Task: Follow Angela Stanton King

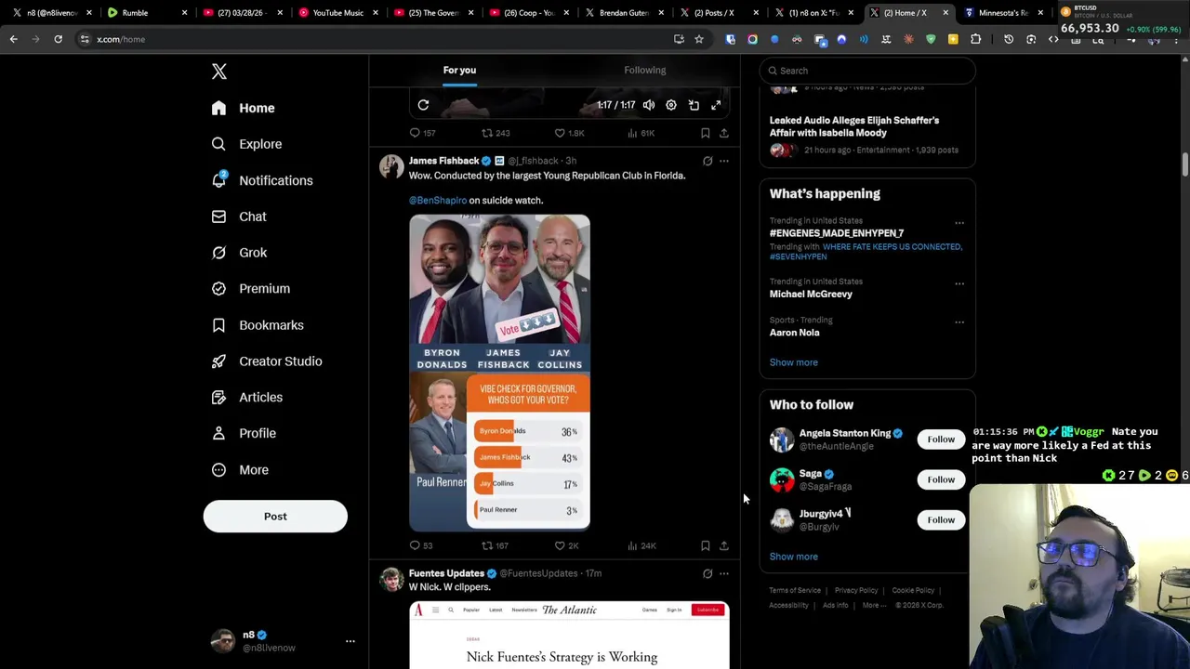Action: tap(941, 439)
